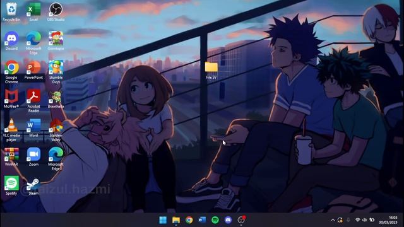Click the WinRAR desktop shortcut
This screenshot has height=227, width=404.
[11, 157]
